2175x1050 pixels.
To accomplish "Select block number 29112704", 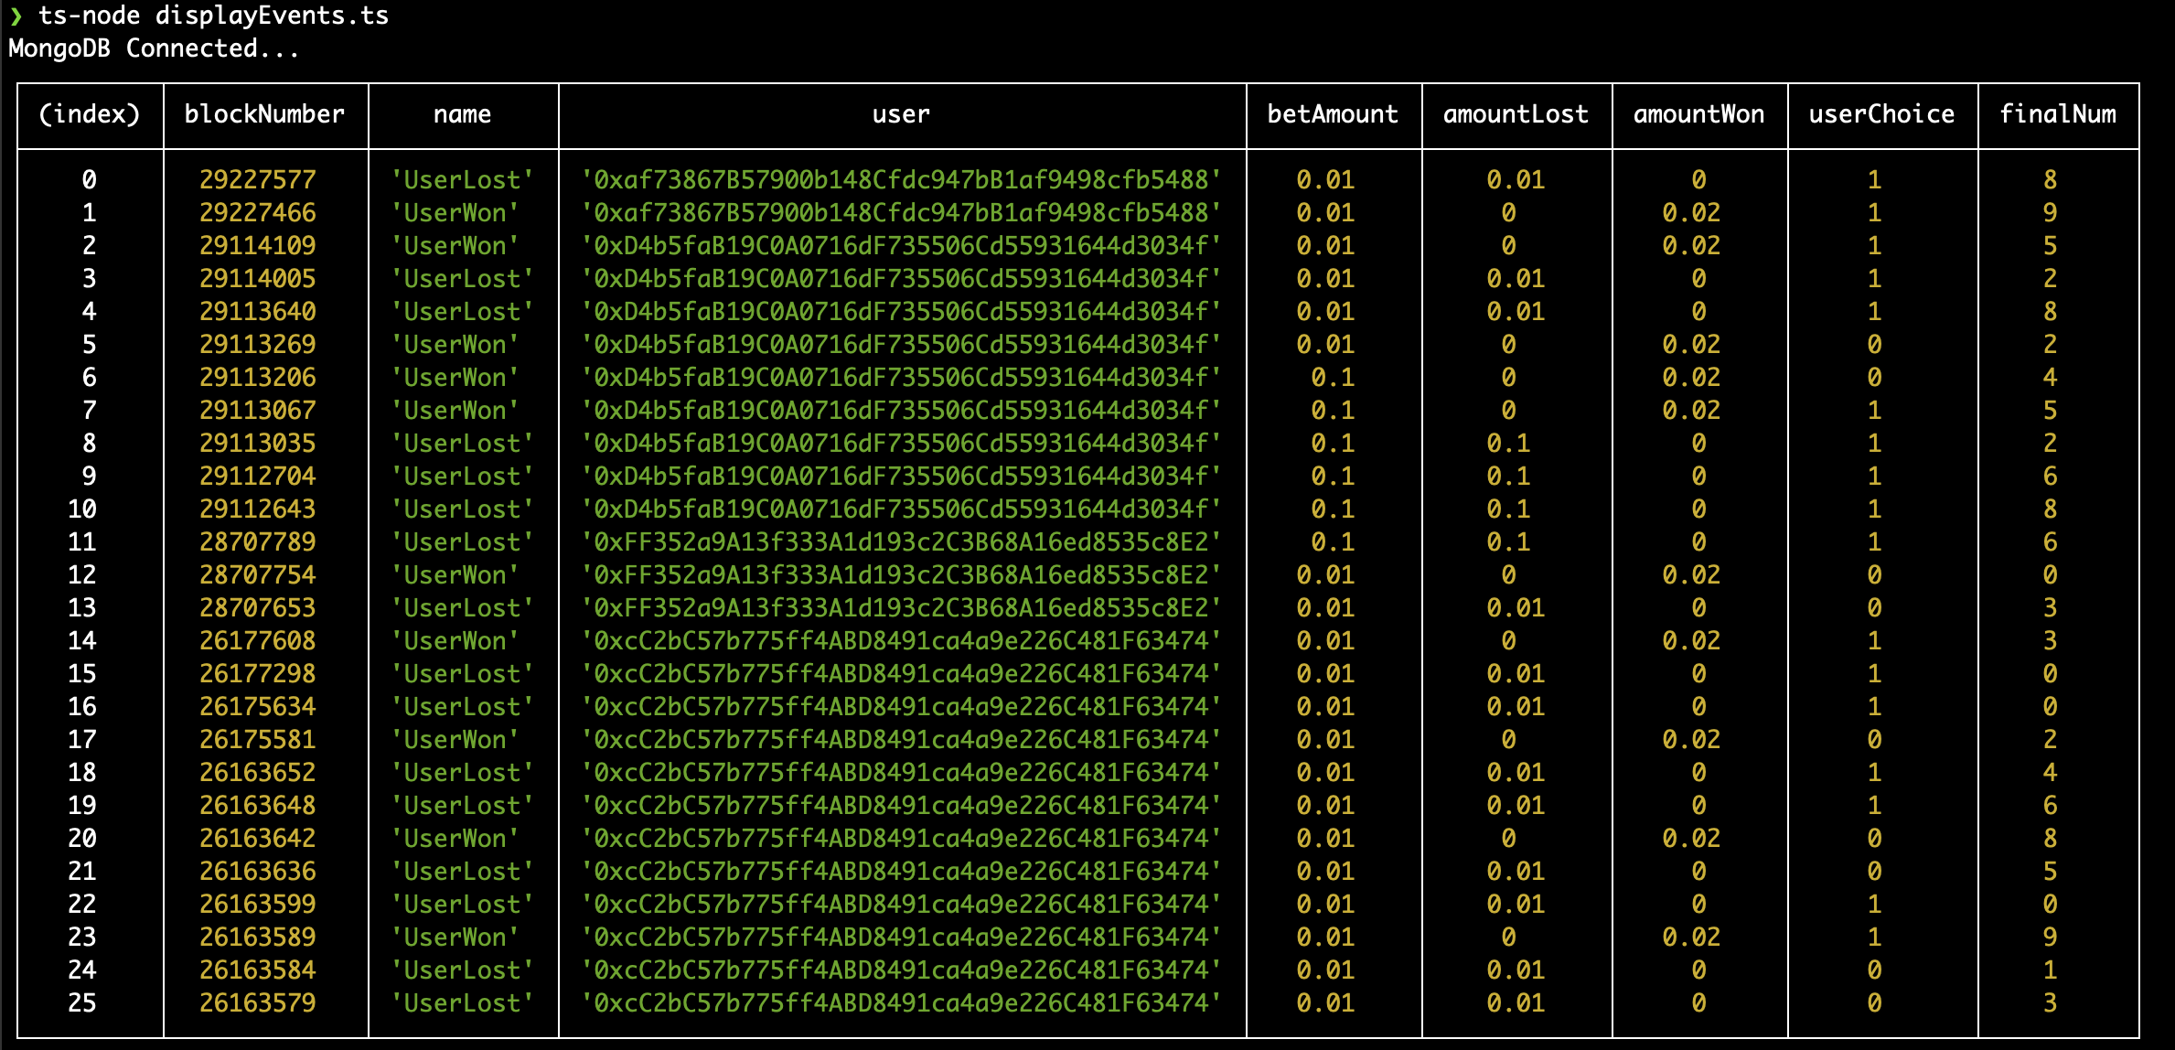I will [x=258, y=477].
